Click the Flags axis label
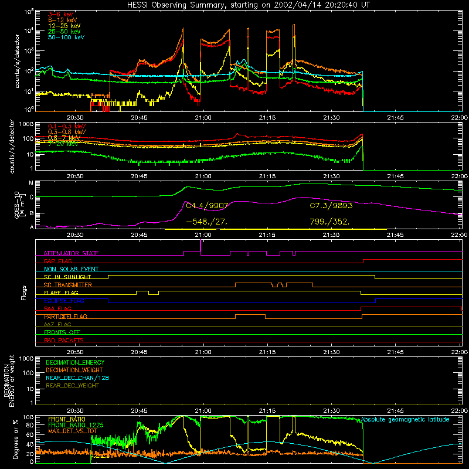 (x=24, y=293)
